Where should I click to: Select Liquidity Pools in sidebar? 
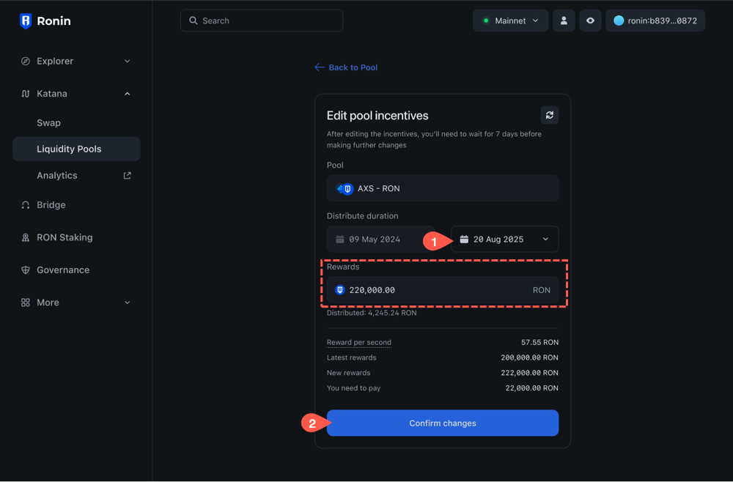[69, 149]
